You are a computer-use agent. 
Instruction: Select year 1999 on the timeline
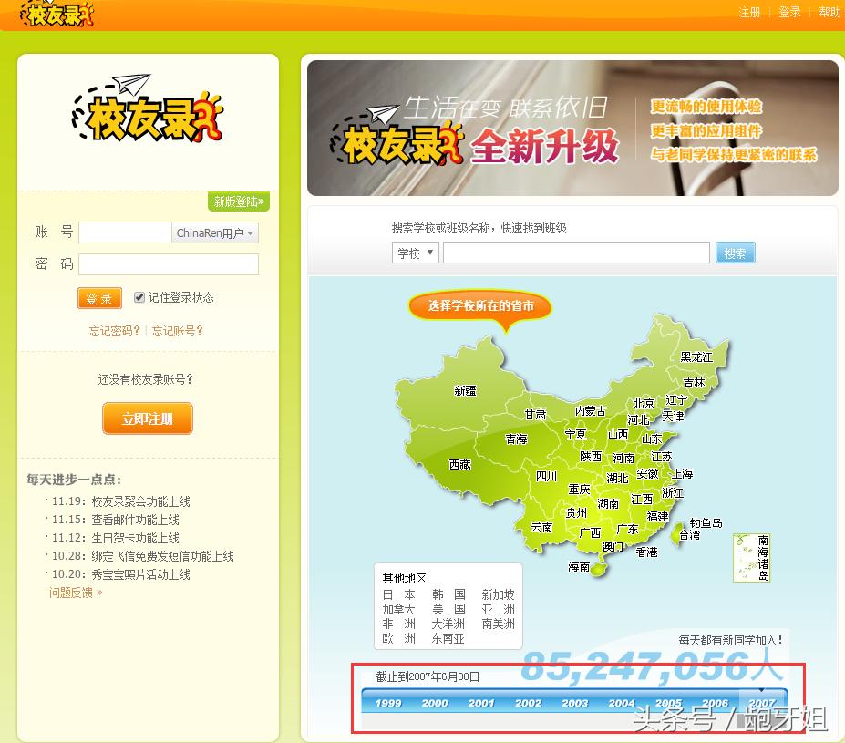tap(387, 703)
